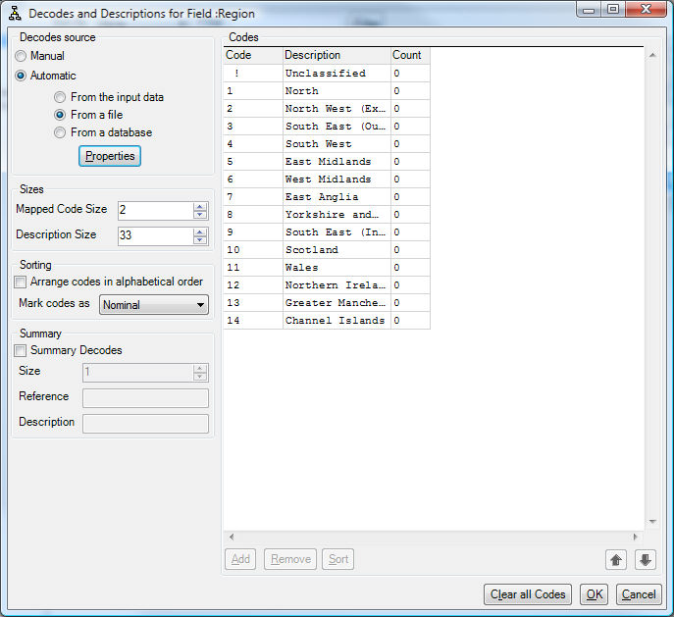The width and height of the screenshot is (674, 617).
Task: Click the window title bar app icon
Action: (15, 13)
